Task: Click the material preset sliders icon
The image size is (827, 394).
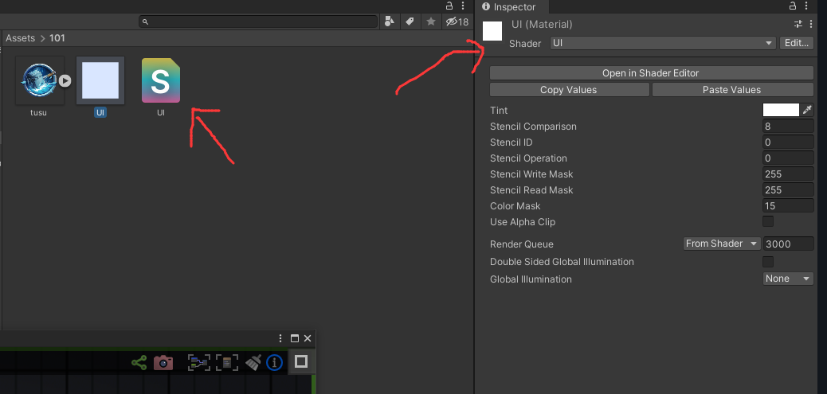Action: pyautogui.click(x=798, y=24)
